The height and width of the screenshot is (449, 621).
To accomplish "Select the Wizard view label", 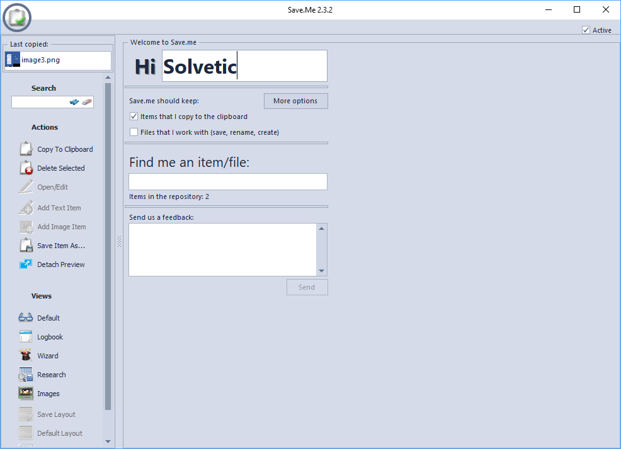I will click(47, 356).
